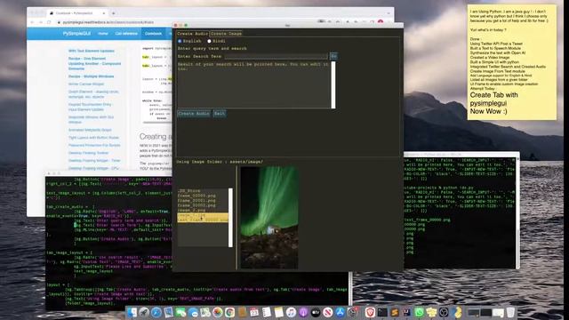Screen dimensions: 569x320
Task: Open Maps app in the Dock
Action: pyautogui.click(x=205, y=312)
